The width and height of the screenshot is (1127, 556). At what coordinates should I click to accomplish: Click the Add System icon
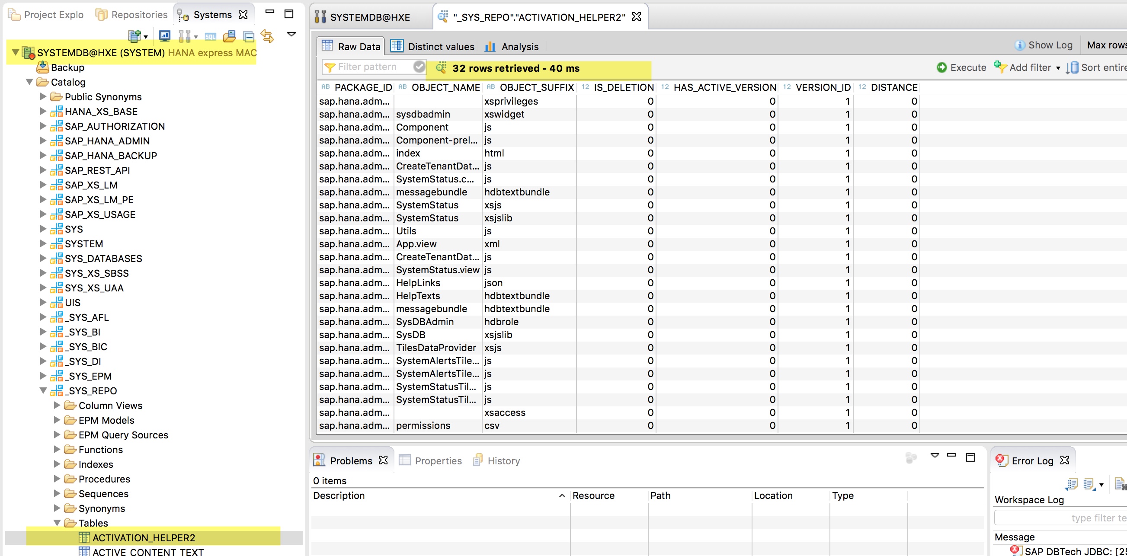click(x=134, y=36)
